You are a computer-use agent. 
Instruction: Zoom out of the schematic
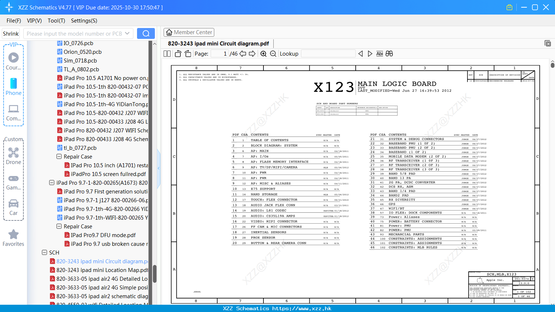tap(273, 54)
